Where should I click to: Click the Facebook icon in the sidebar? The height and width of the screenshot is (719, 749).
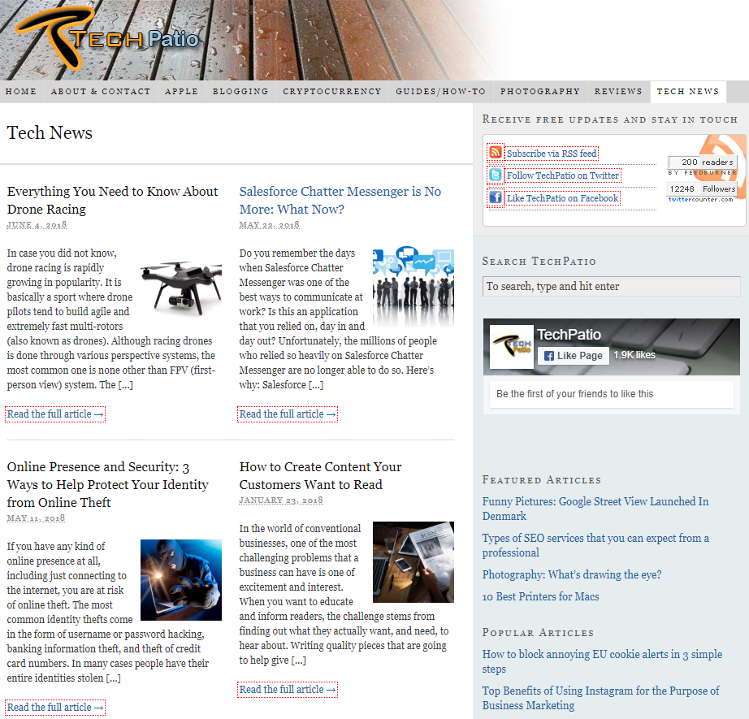(x=496, y=197)
